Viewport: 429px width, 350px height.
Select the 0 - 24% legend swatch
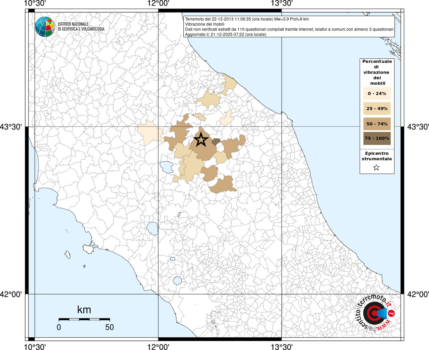click(x=377, y=94)
